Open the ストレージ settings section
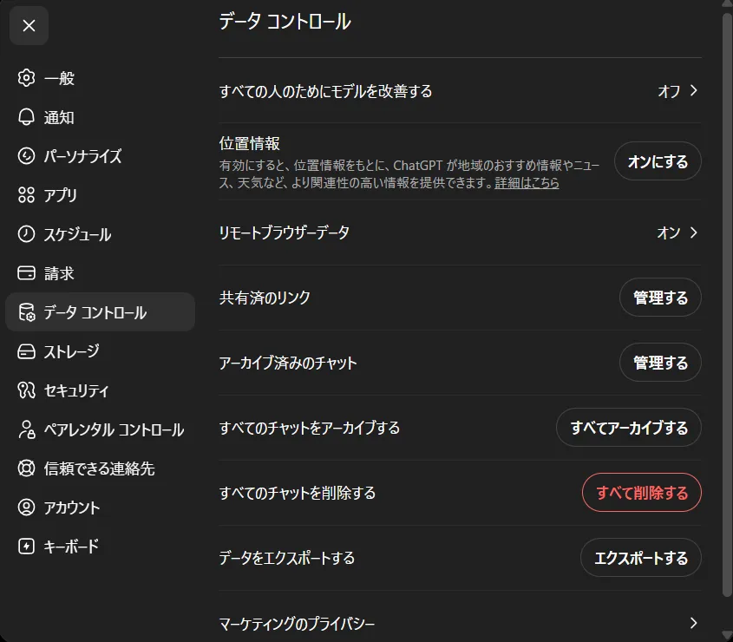Image resolution: width=733 pixels, height=642 pixels. click(100, 351)
